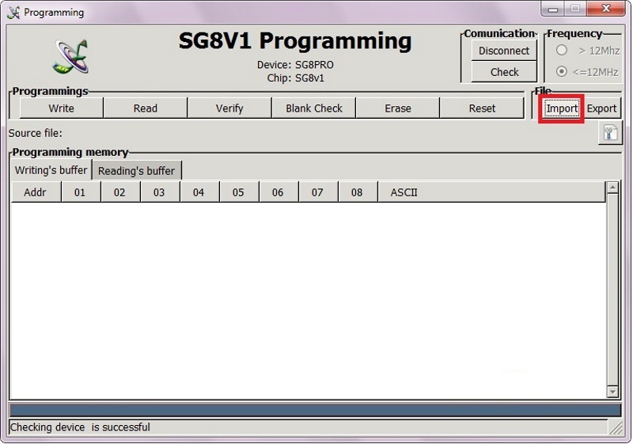This screenshot has width=633, height=444.
Task: Click the 03 column header
Action: pos(160,192)
